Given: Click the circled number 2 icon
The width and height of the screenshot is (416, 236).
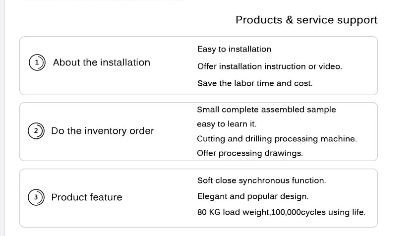Looking at the screenshot, I should [36, 131].
